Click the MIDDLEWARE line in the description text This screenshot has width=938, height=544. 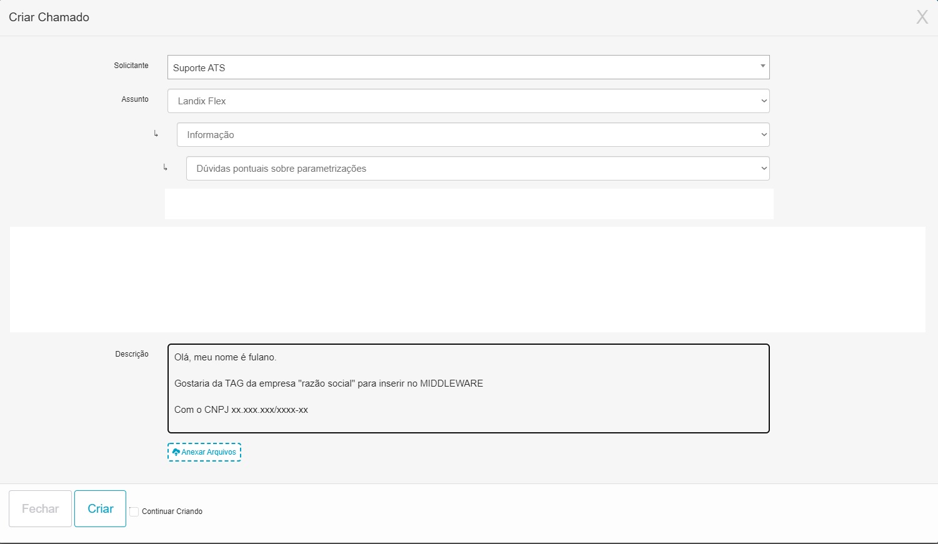(329, 383)
